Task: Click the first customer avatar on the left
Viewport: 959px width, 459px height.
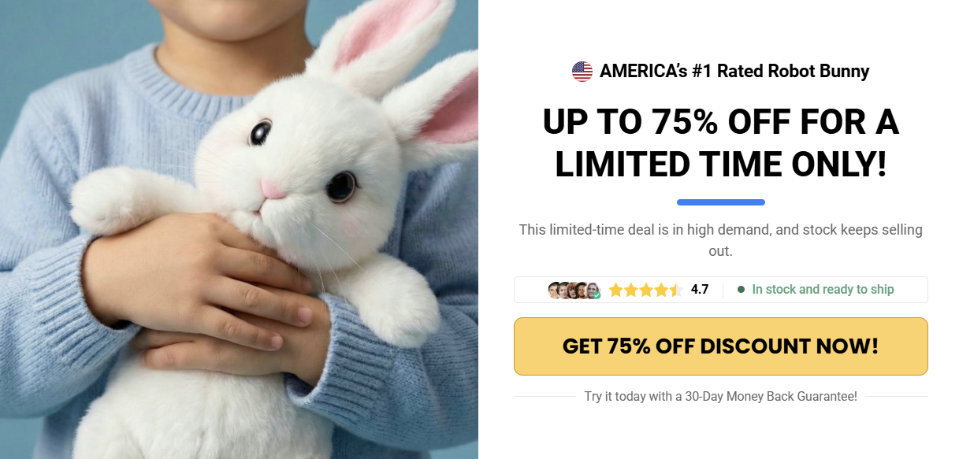Action: (x=555, y=291)
